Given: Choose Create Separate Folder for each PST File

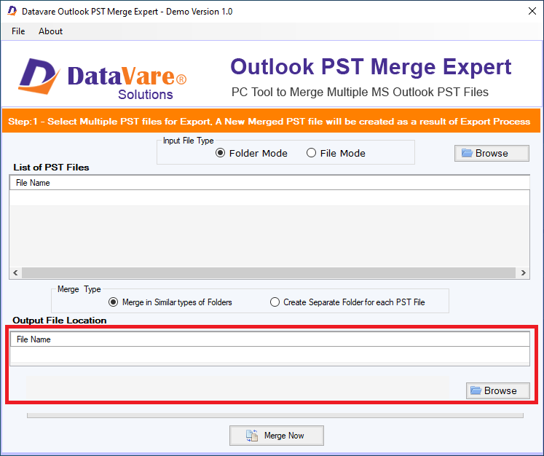Looking at the screenshot, I should click(347, 302).
